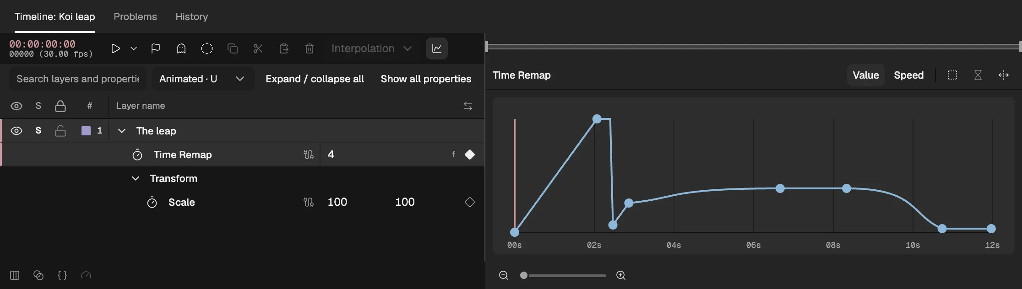Click Expand / collapse all

pos(315,79)
